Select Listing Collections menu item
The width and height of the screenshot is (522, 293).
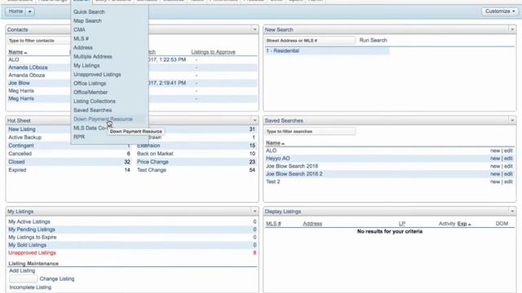point(95,101)
